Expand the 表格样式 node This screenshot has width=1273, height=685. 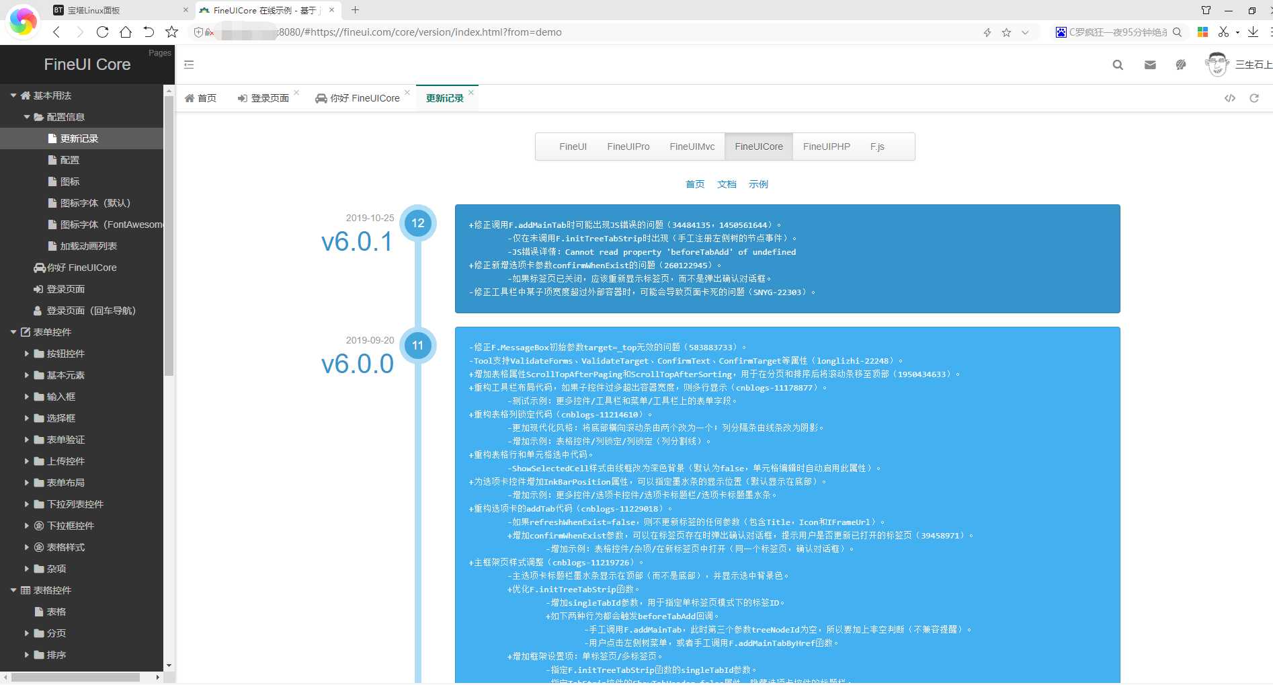point(27,547)
